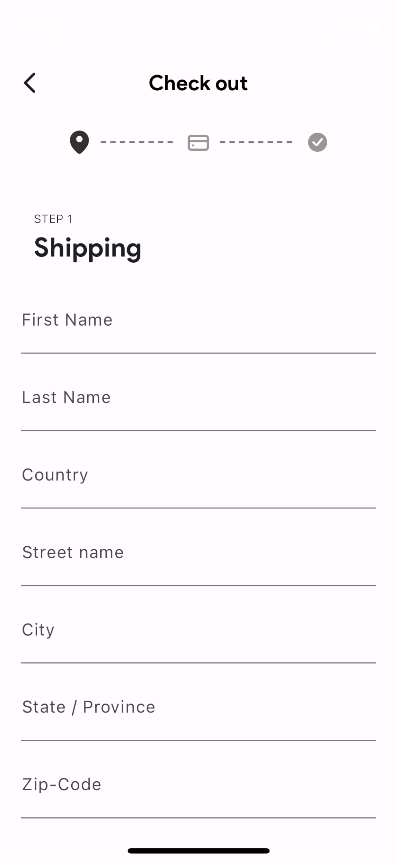Tap the home indicator bar

(x=198, y=851)
